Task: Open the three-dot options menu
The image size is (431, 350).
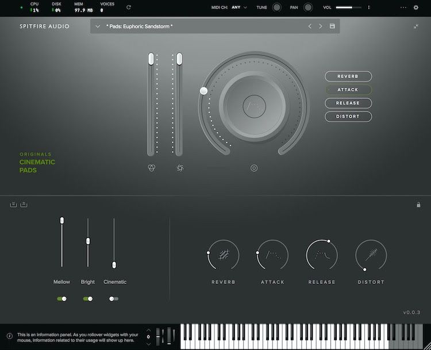Action: [403, 7]
